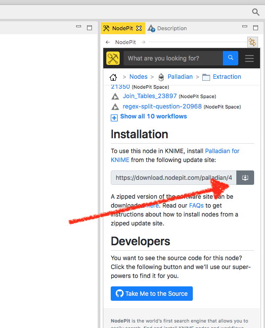Click the NodePit label in navigation bar
Viewport: 265px width, 328px height.
click(x=126, y=42)
